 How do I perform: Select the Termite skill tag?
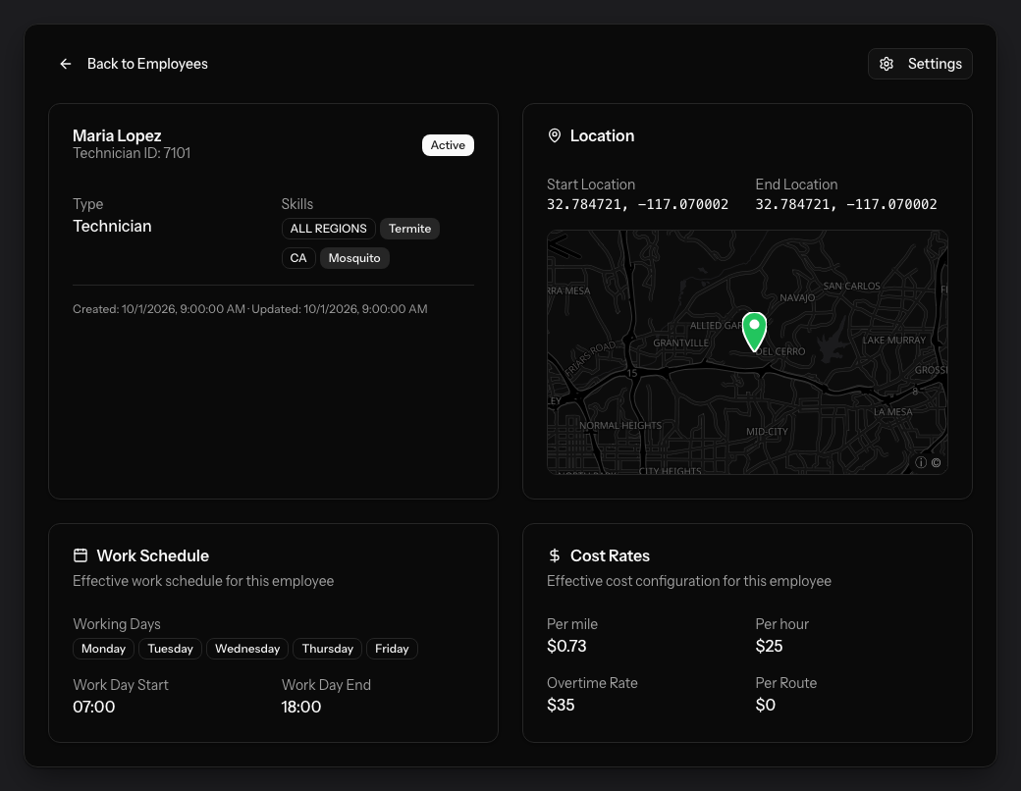(409, 229)
